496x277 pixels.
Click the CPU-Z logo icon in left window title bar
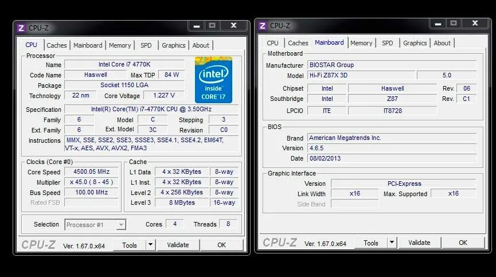tap(21, 28)
